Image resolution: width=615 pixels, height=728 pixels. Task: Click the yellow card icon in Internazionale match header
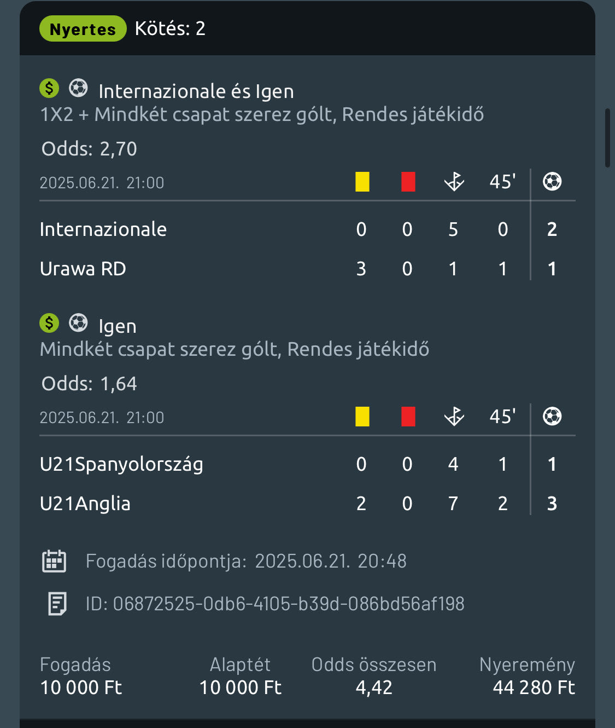pos(362,182)
